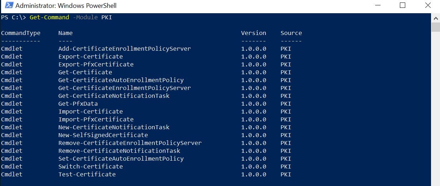
Task: Click the PowerShell icon in title bar
Action: coord(8,5)
